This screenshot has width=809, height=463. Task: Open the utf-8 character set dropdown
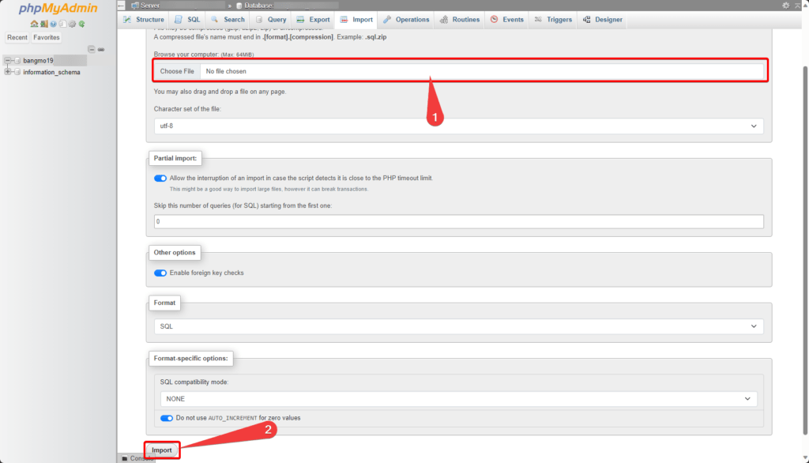(458, 126)
